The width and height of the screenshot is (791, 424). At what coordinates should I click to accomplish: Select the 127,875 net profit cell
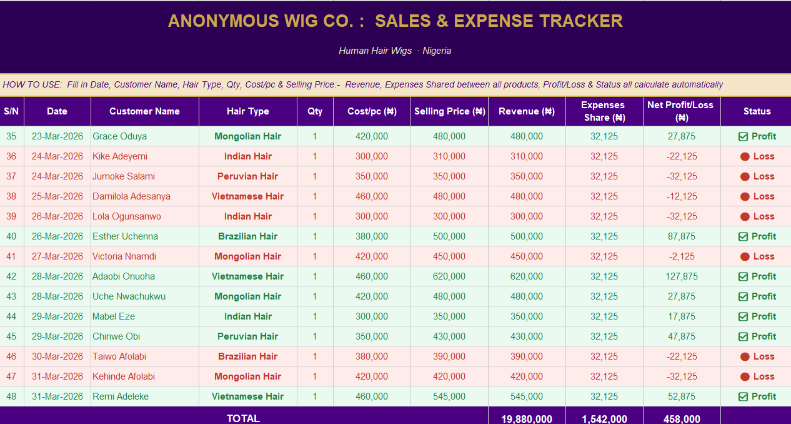(682, 276)
